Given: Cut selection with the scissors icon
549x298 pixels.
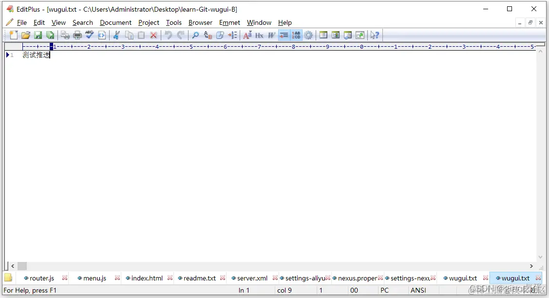Looking at the screenshot, I should click(x=116, y=35).
